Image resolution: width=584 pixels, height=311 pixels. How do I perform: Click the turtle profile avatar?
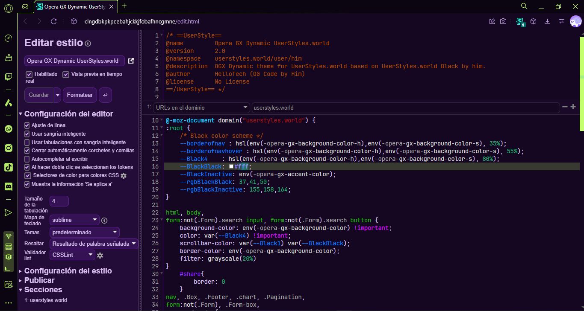click(575, 21)
